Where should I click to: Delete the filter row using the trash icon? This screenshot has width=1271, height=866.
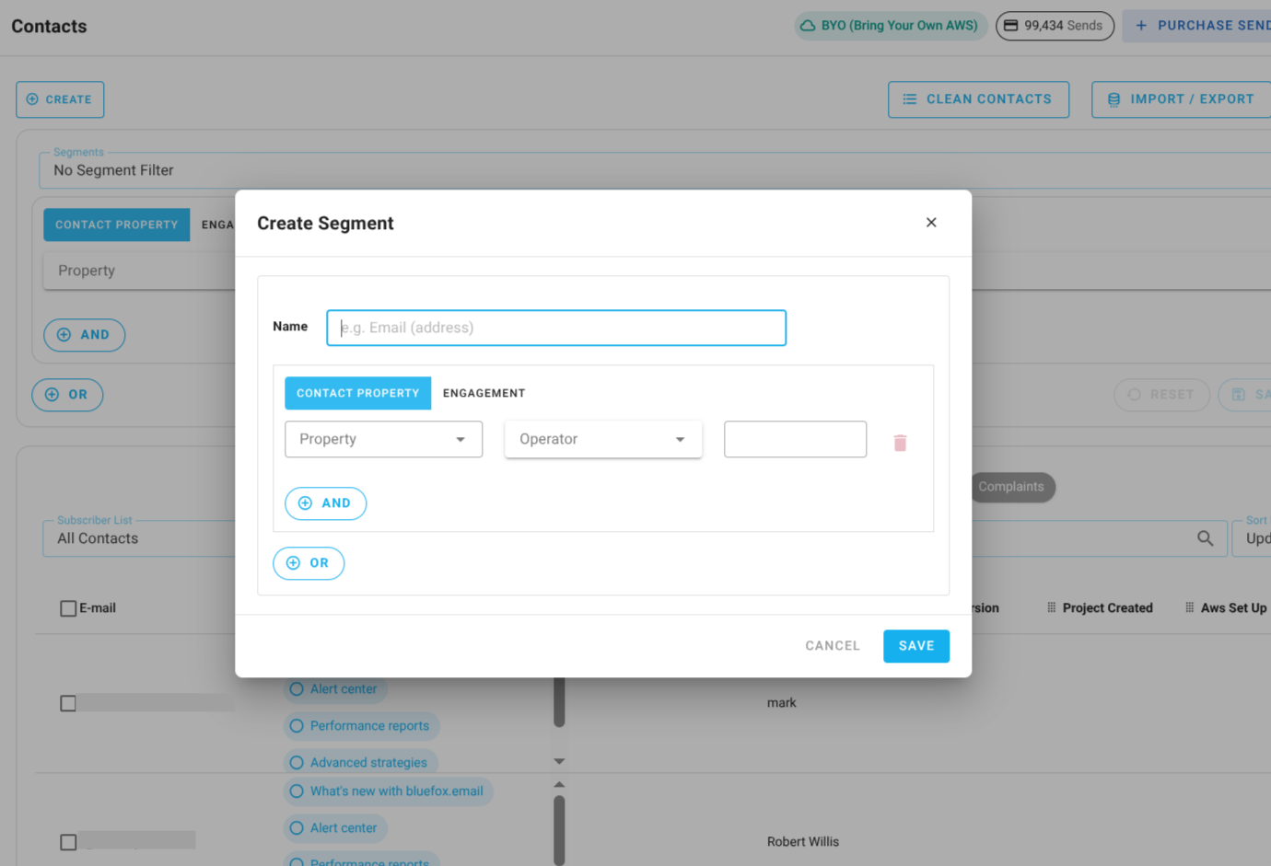(x=900, y=443)
